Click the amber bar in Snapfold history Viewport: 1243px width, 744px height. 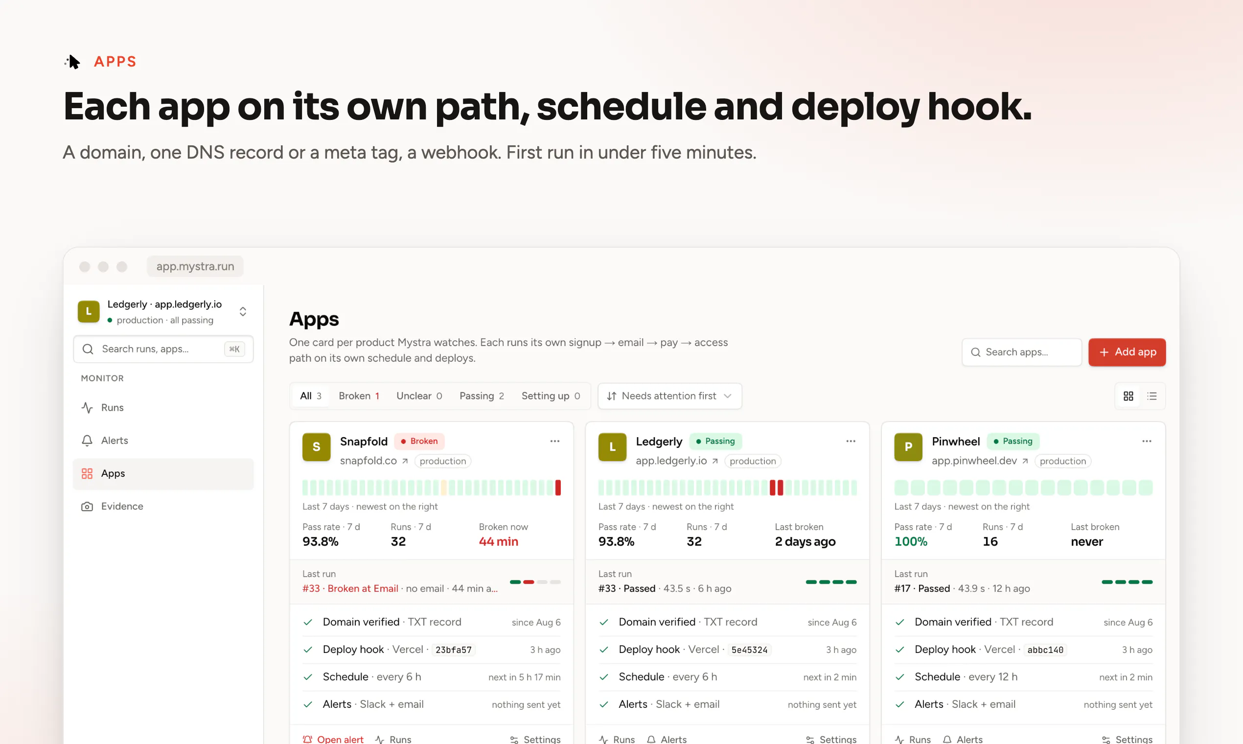443,488
